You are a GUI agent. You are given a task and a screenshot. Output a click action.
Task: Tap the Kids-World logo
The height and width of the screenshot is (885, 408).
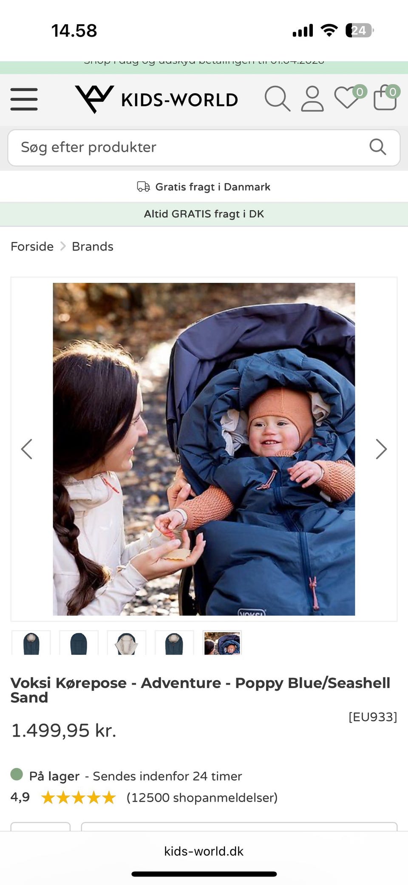[156, 99]
